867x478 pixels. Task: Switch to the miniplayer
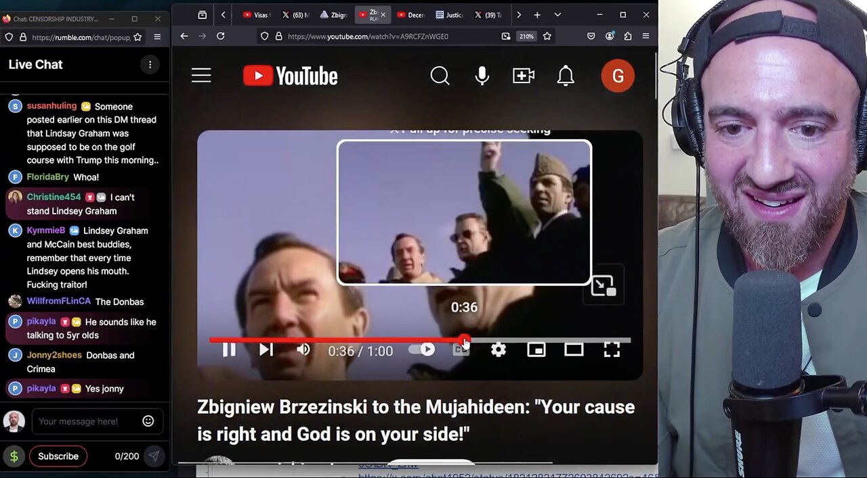point(536,350)
